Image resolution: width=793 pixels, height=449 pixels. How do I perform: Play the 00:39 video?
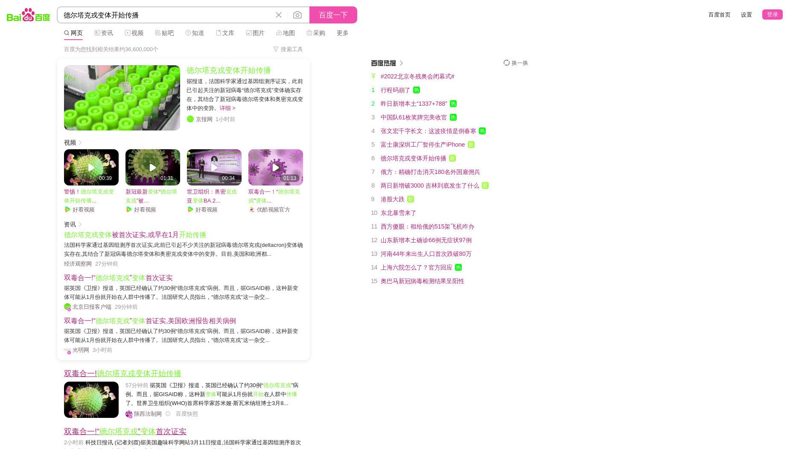tap(91, 167)
